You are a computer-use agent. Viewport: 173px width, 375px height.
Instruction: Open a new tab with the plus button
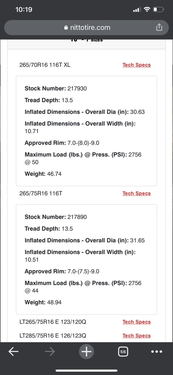pos(86,351)
